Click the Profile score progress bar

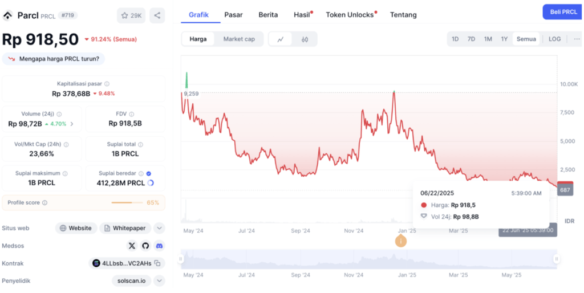pyautogui.click(x=127, y=203)
